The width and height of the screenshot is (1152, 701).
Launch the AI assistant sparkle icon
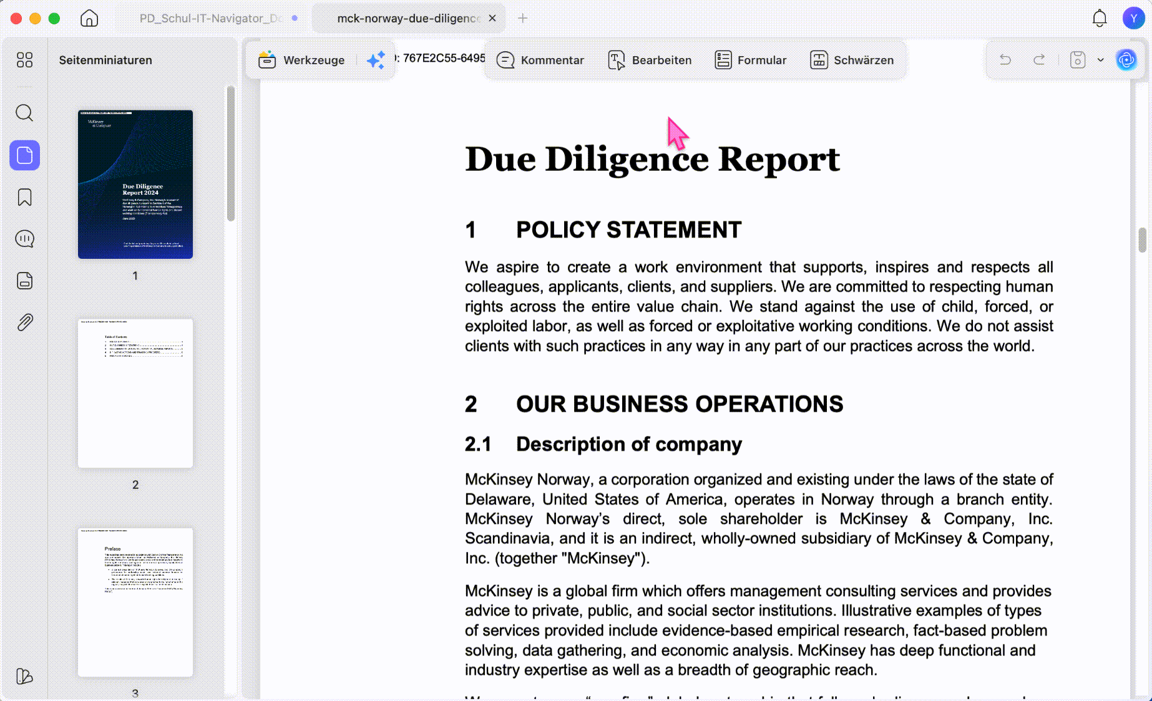tap(376, 60)
